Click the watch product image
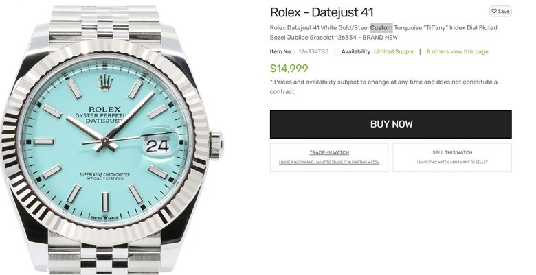The width and height of the screenshot is (536, 275). (112, 138)
